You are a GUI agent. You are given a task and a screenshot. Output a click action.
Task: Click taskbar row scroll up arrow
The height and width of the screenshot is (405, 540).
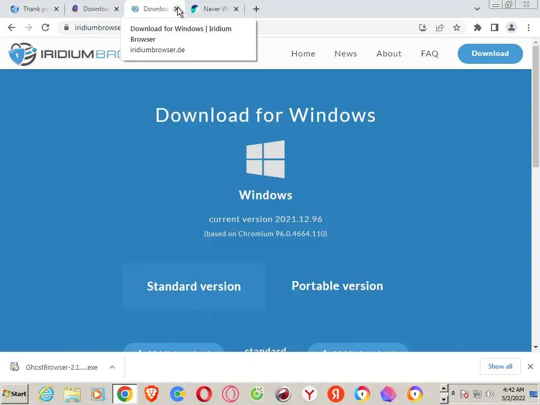click(x=444, y=389)
